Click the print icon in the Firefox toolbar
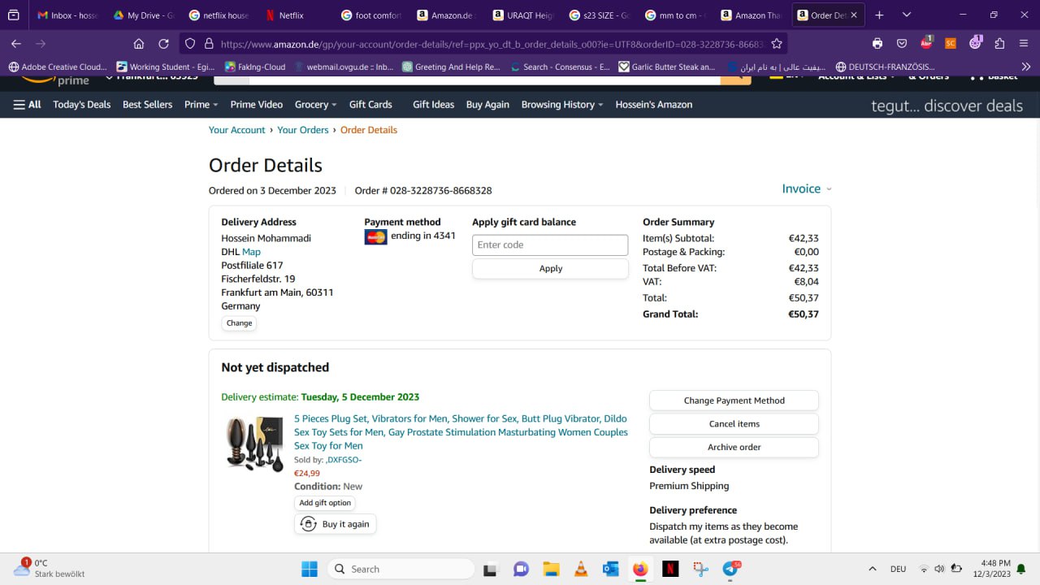This screenshot has width=1040, height=585. pos(877,44)
